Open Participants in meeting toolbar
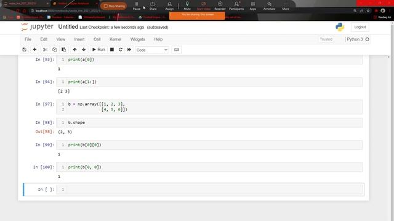394x221 pixels. [x=236, y=6]
